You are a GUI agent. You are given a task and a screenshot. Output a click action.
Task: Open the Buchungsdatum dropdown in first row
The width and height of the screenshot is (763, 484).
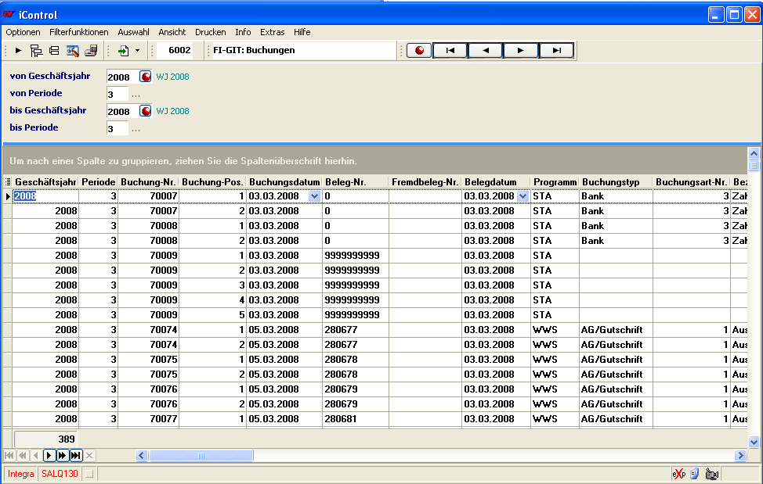314,196
